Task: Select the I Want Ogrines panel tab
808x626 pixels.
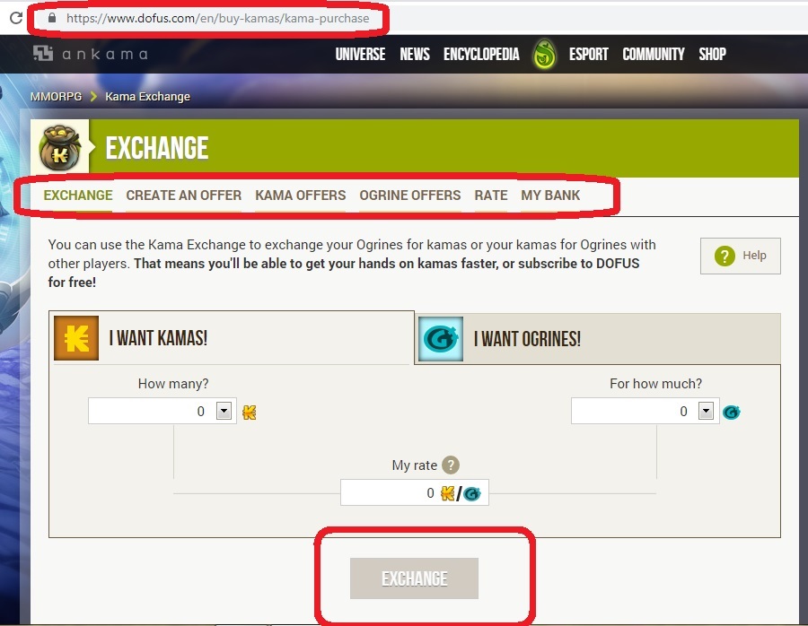Action: click(598, 339)
